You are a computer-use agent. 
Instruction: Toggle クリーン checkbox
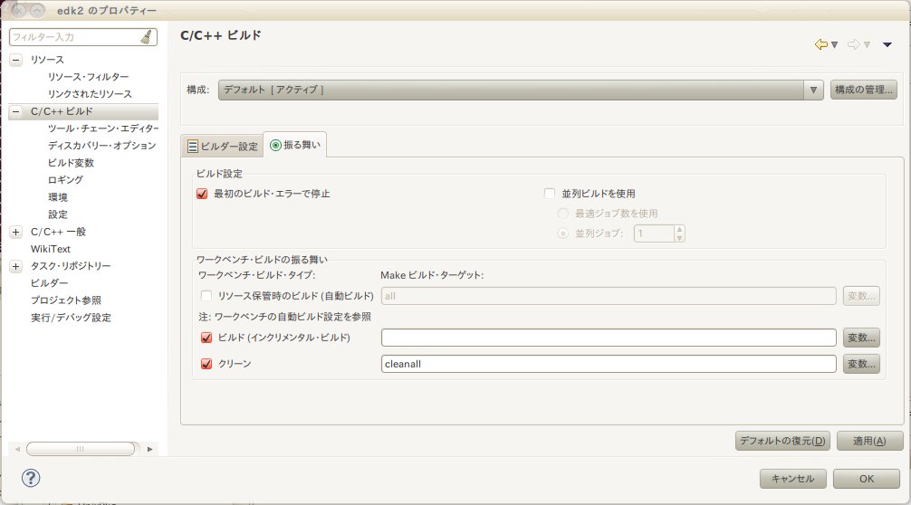point(206,364)
